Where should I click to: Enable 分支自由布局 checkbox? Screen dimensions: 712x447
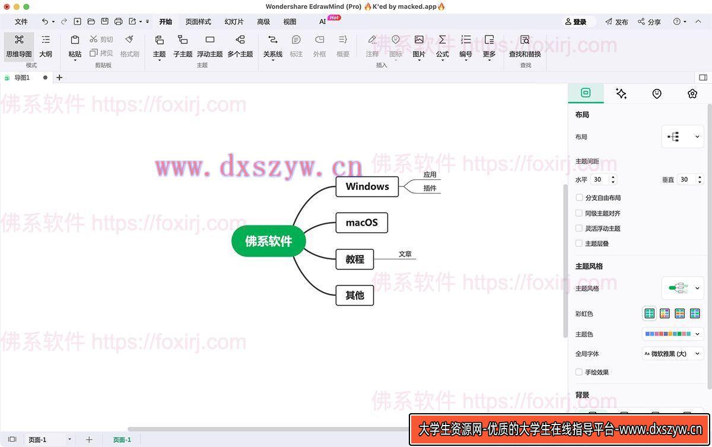(x=579, y=198)
